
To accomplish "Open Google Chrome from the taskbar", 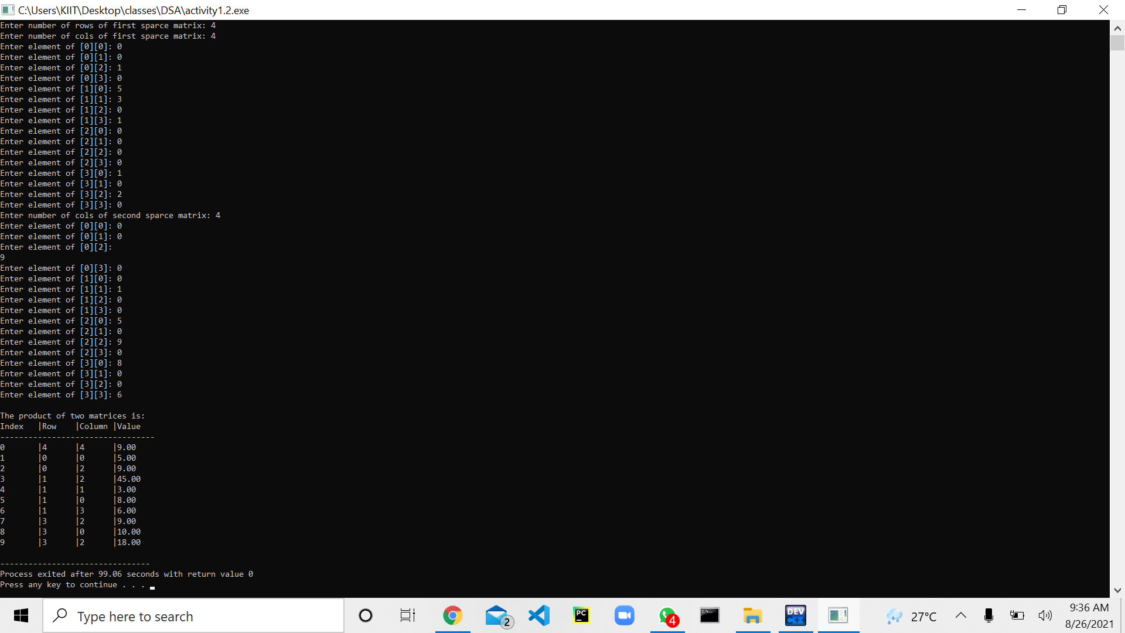I will click(452, 615).
